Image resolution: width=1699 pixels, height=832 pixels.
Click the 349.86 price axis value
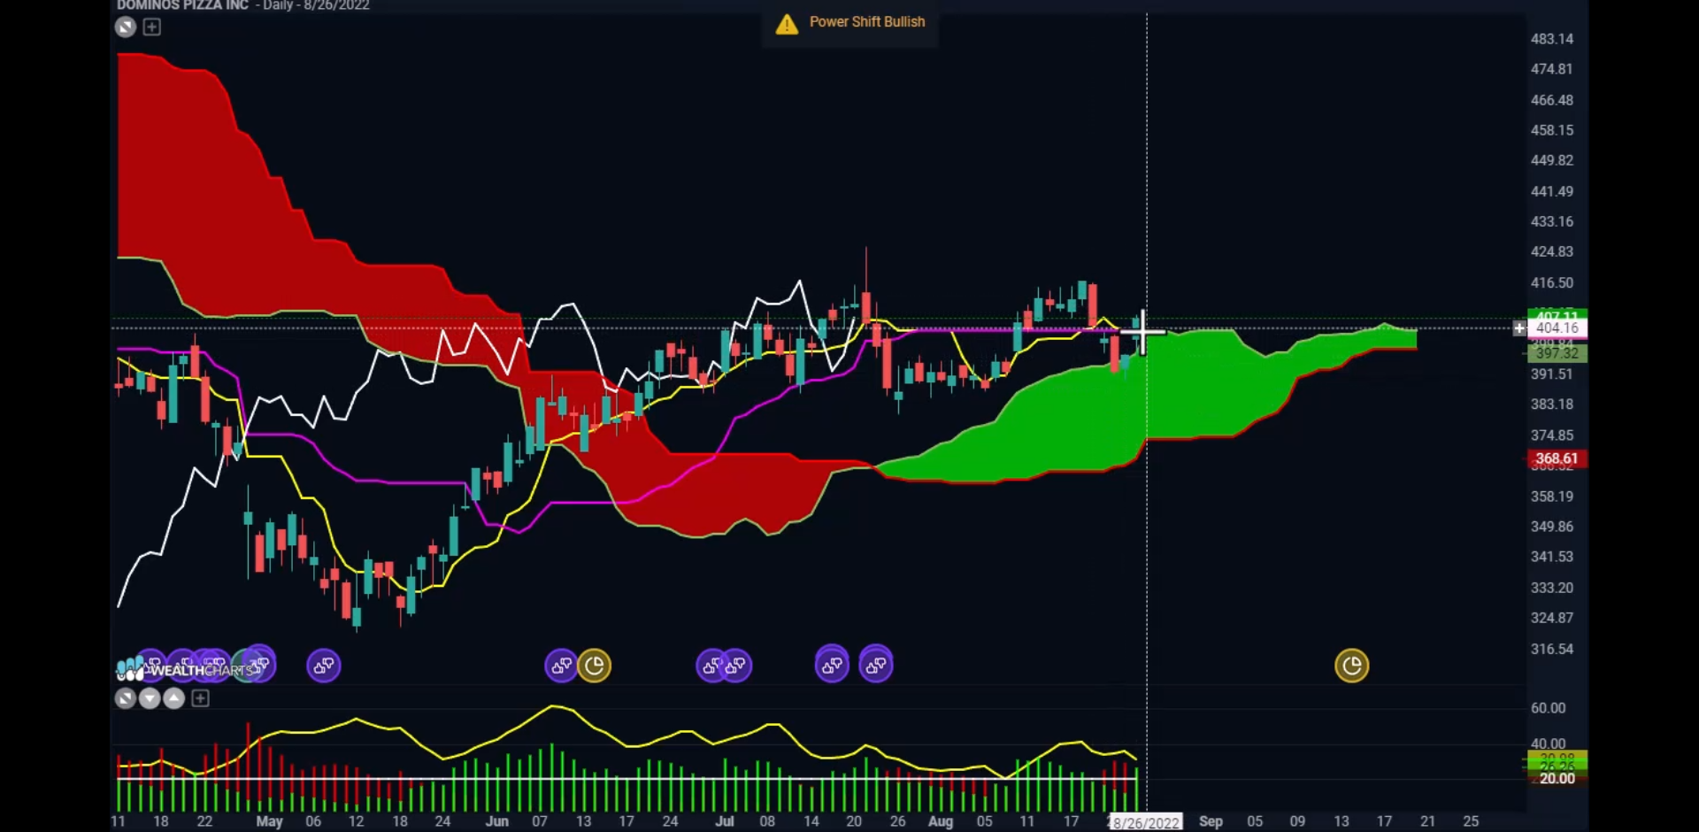(1552, 527)
